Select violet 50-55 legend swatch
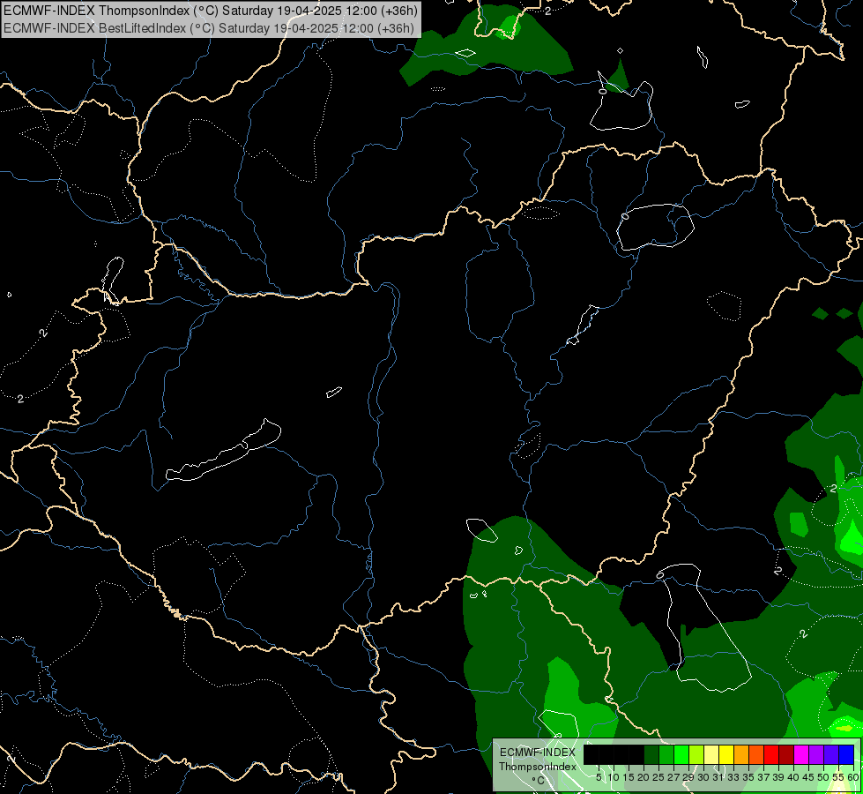The height and width of the screenshot is (794, 863). pos(831,754)
